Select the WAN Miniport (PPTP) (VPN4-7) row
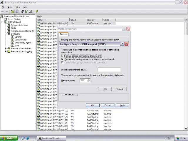This screenshot has height=141, width=188. [76, 123]
